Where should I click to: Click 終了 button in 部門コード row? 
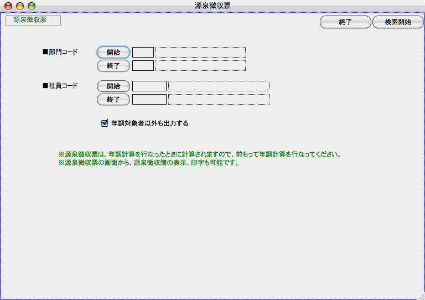pos(113,66)
